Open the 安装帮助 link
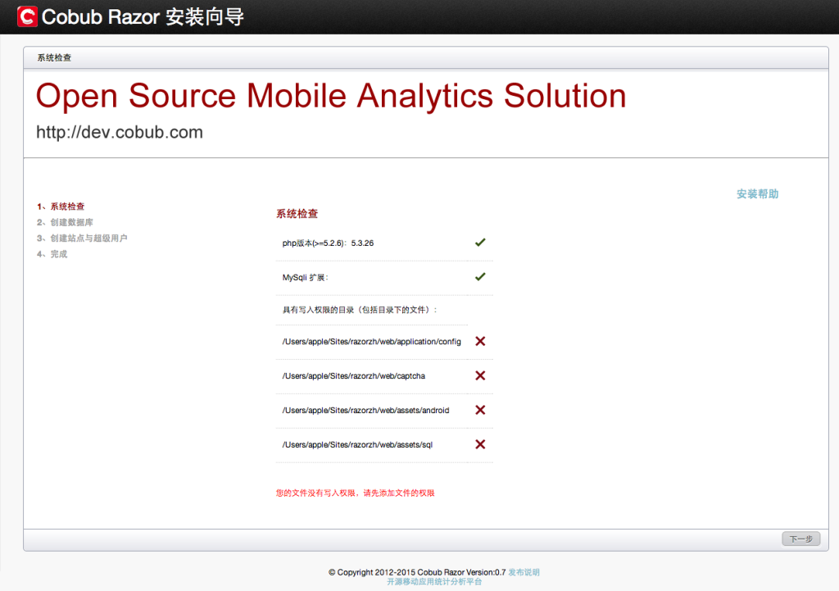 click(x=757, y=193)
